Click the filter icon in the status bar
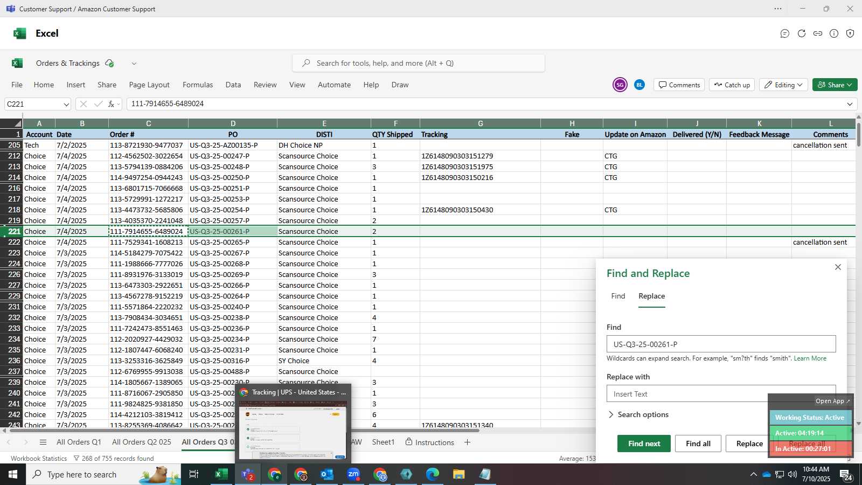 (x=77, y=459)
